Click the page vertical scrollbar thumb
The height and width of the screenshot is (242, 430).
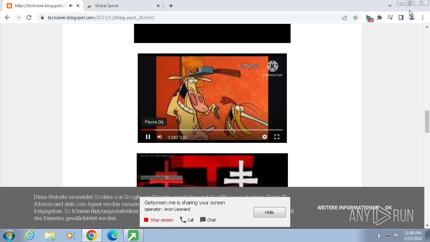427,121
